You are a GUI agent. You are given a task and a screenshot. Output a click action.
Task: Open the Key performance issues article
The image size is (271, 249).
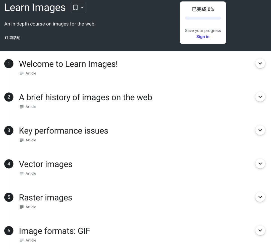tap(63, 131)
